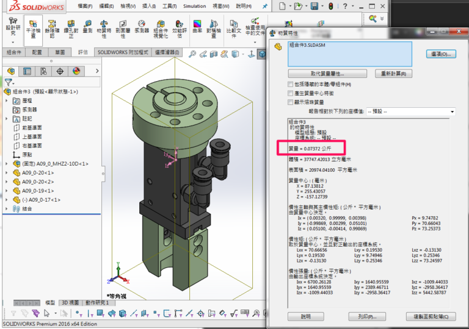Click the DisplayManager color ball tab icon

76,71
